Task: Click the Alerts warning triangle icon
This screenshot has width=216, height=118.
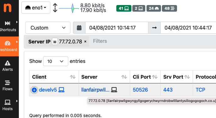Action: click(x=8, y=63)
